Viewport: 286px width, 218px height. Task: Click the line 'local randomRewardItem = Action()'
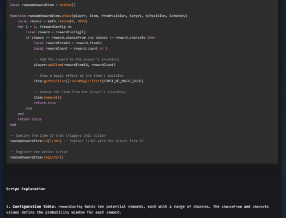42,5
